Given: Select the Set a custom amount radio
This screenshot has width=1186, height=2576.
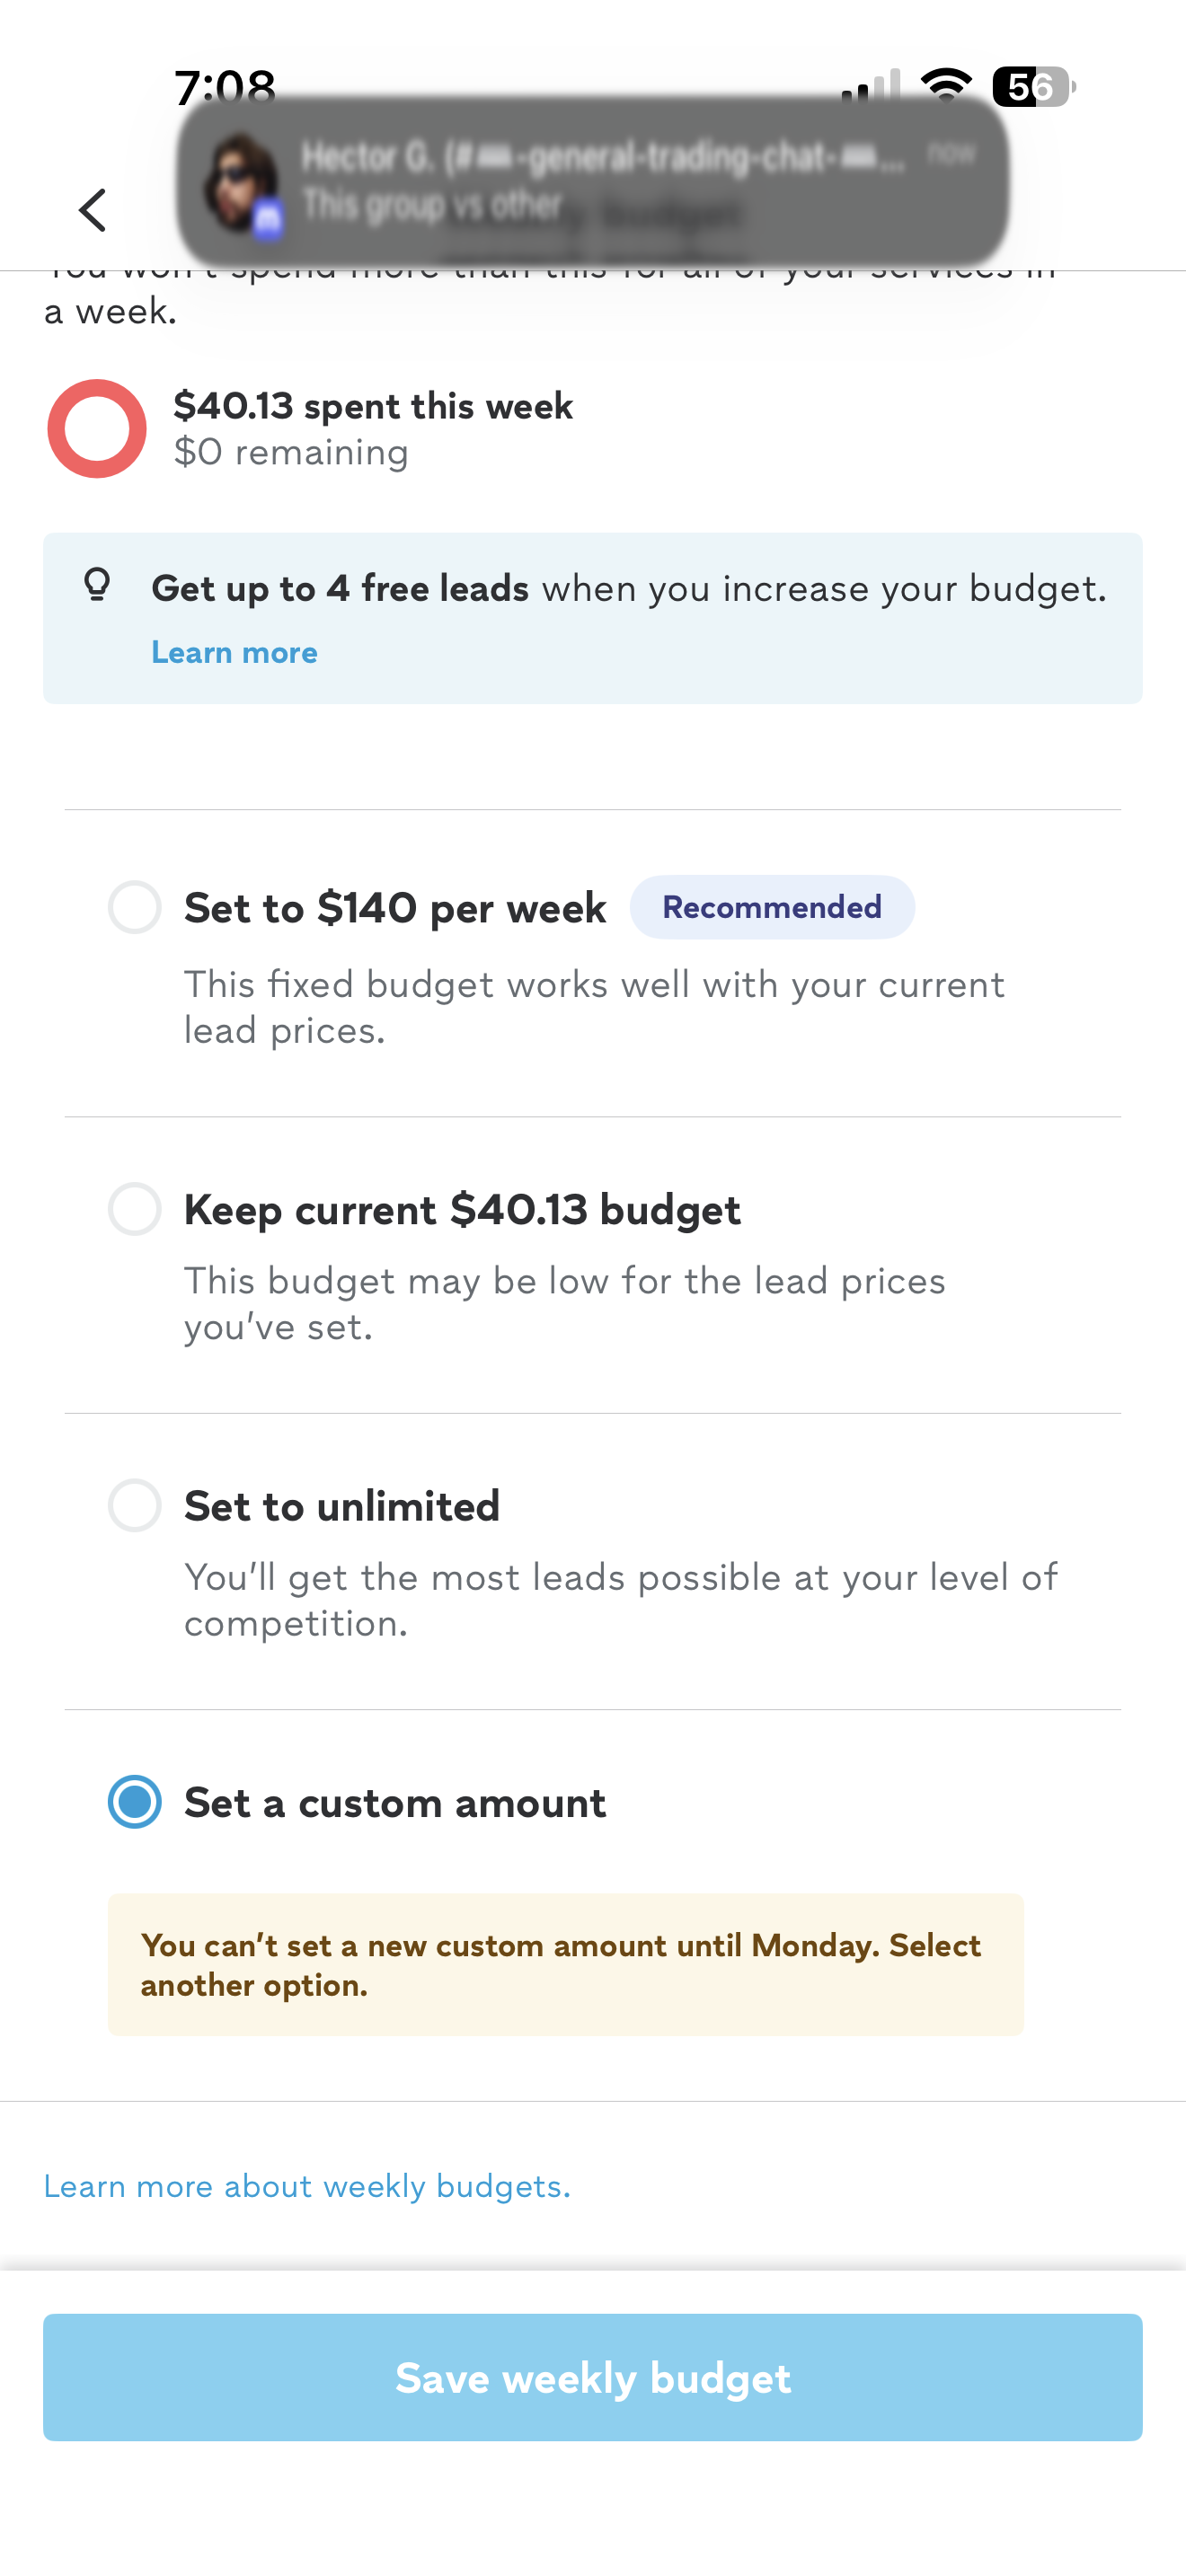Looking at the screenshot, I should 135,1802.
